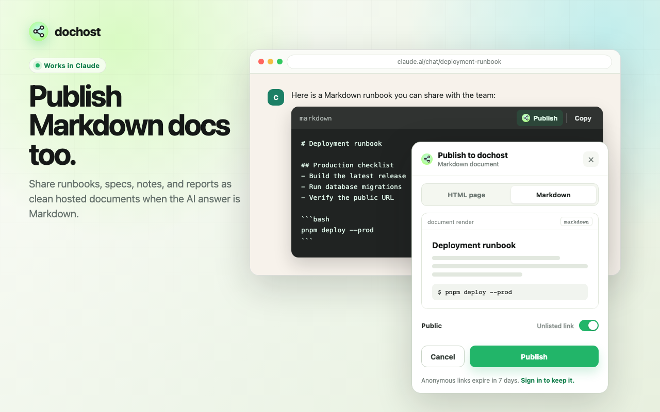Viewport: 660px width, 412px height.
Task: Click the '```bash' code line
Action: coord(315,219)
